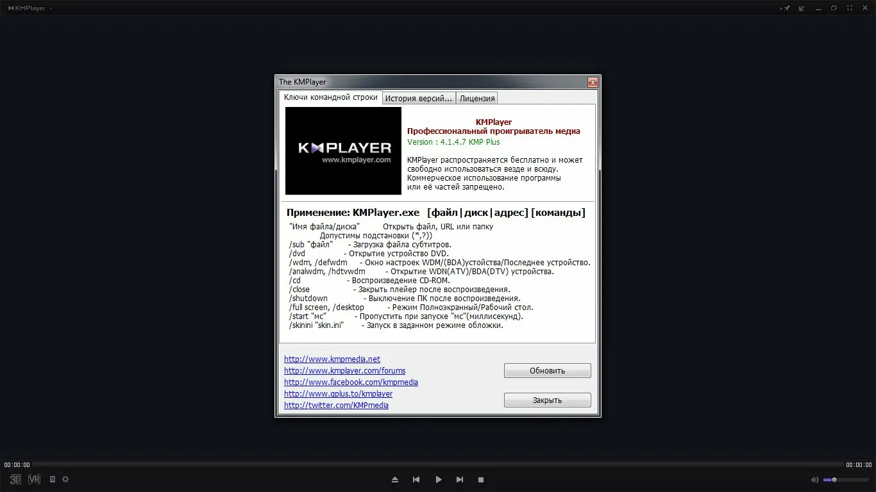Open the playlist icon near VR
Image resolution: width=876 pixels, height=492 pixels.
coord(53,479)
